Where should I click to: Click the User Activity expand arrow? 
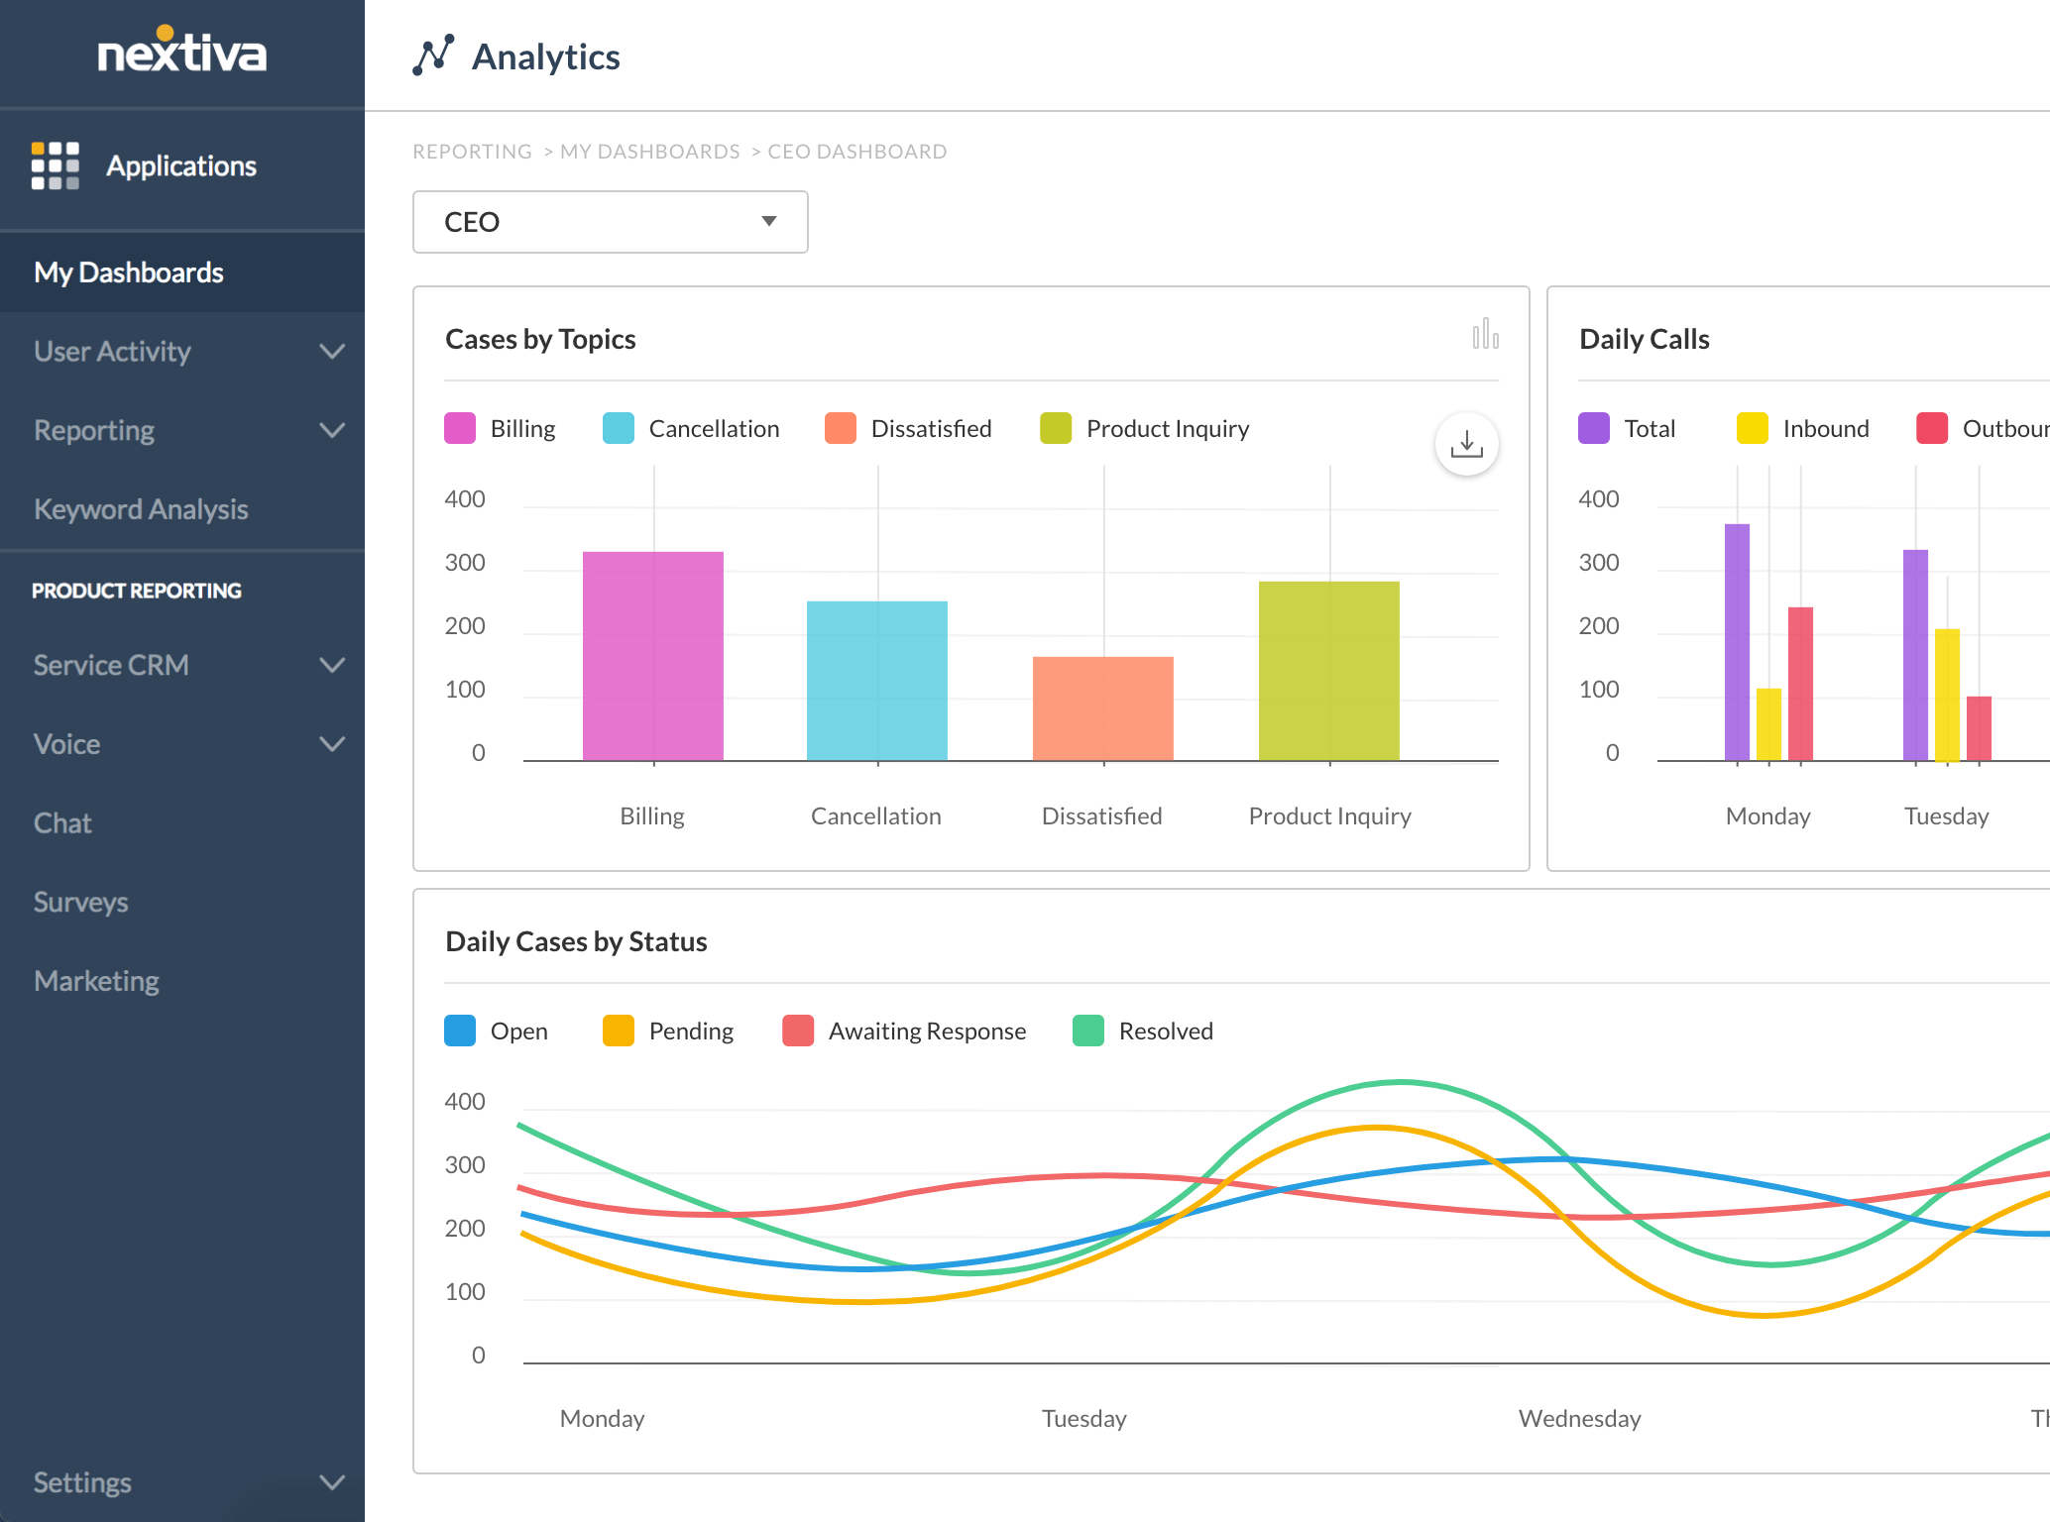(x=331, y=350)
